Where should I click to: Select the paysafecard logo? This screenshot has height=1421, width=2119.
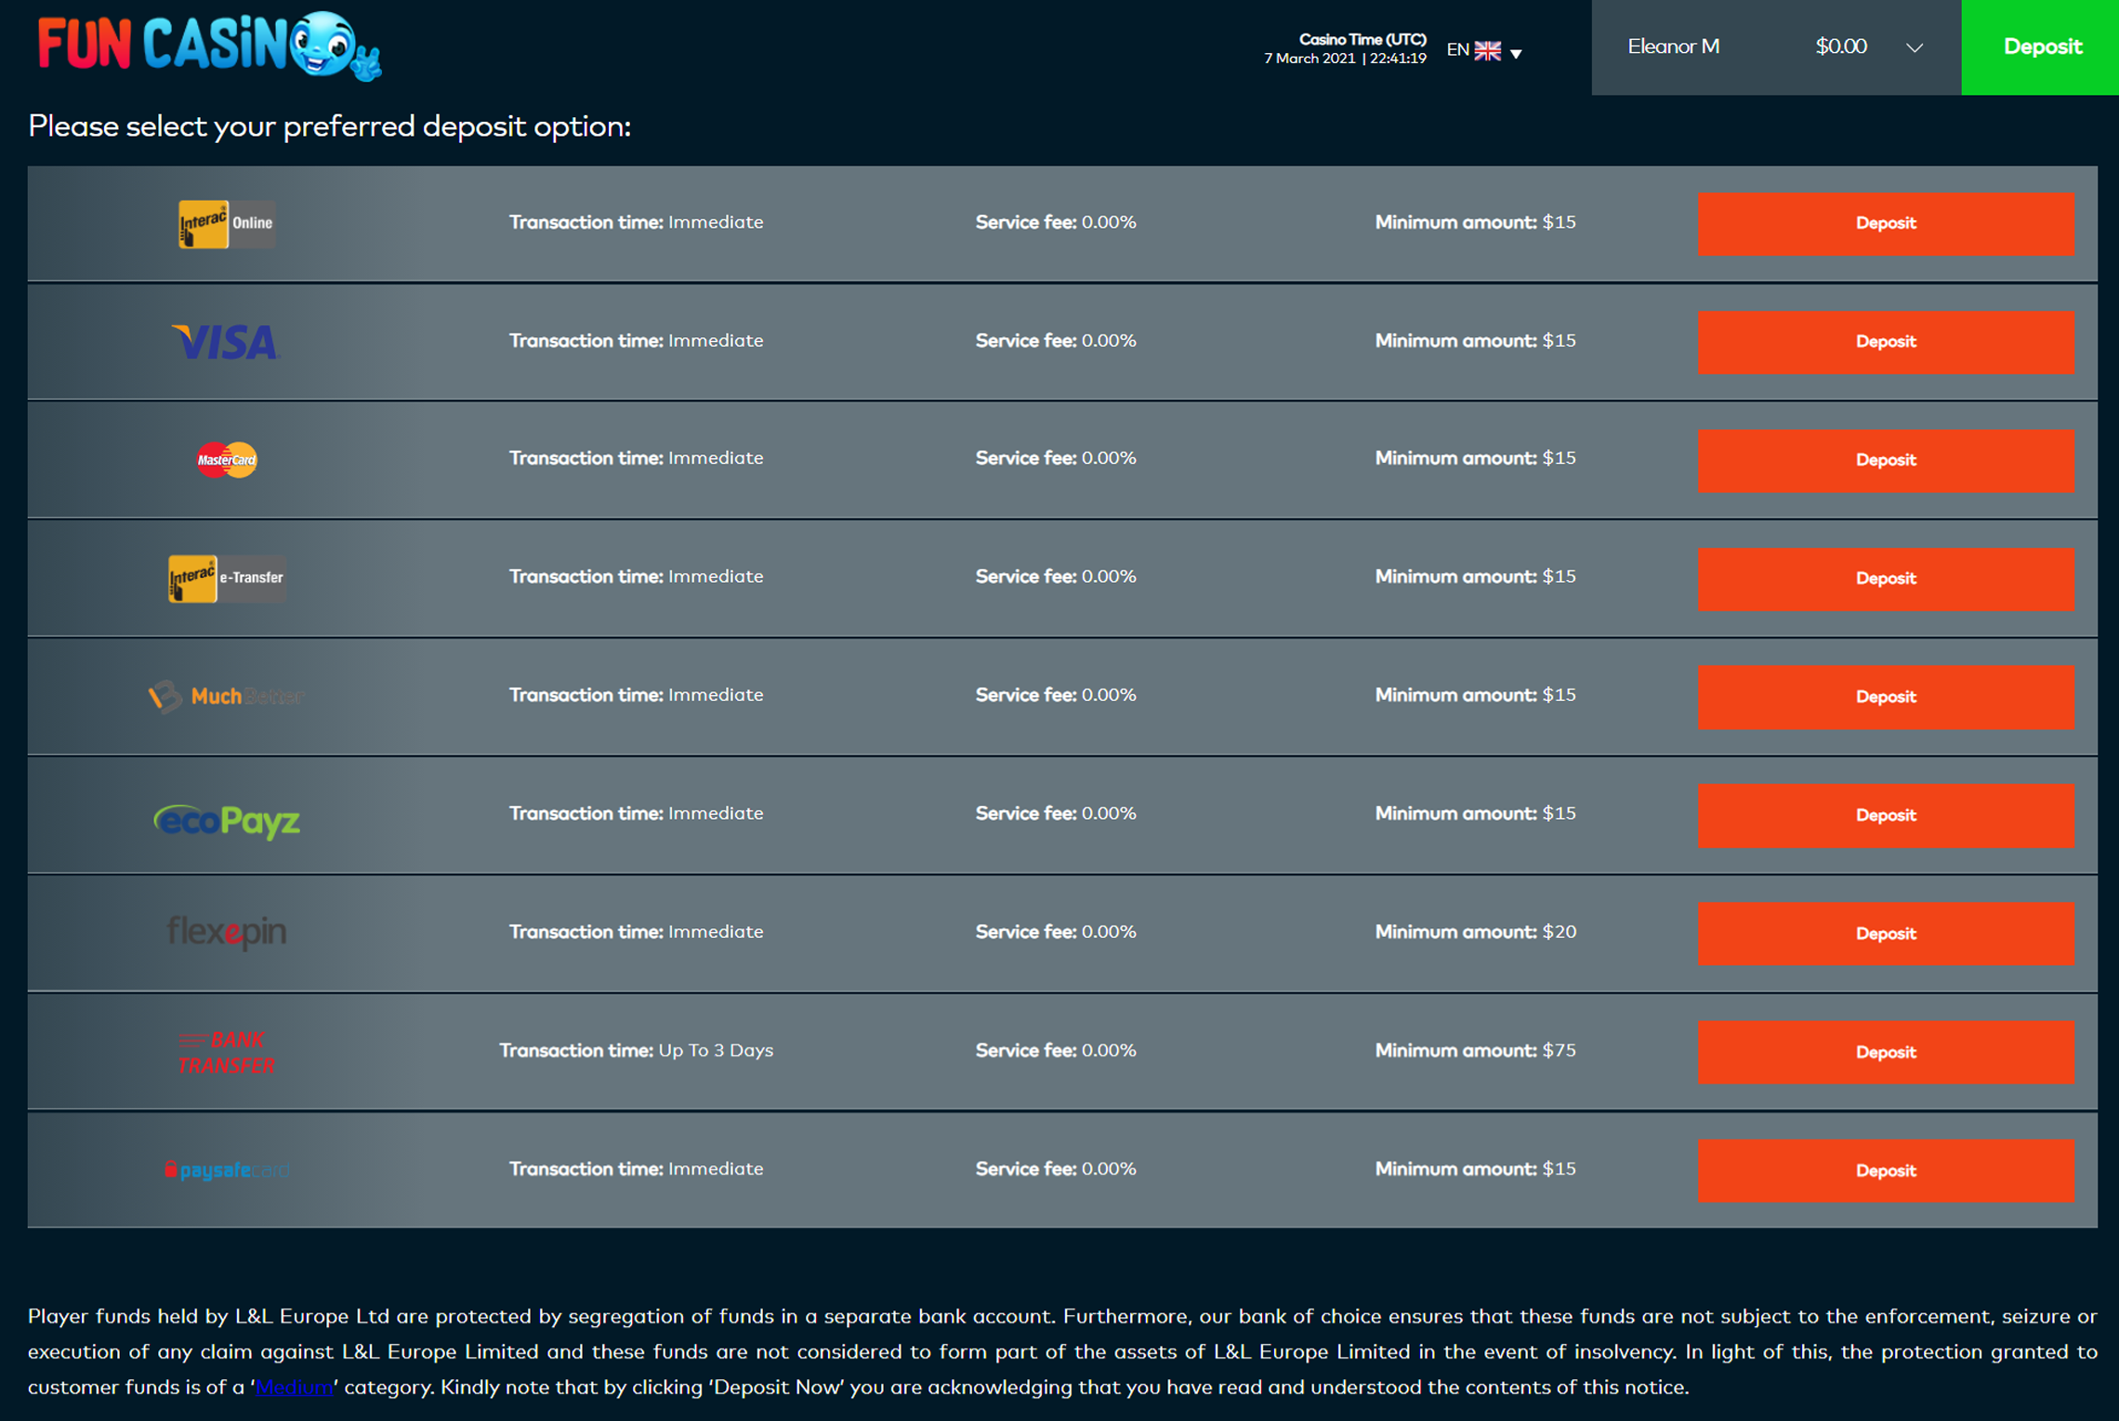[x=226, y=1170]
